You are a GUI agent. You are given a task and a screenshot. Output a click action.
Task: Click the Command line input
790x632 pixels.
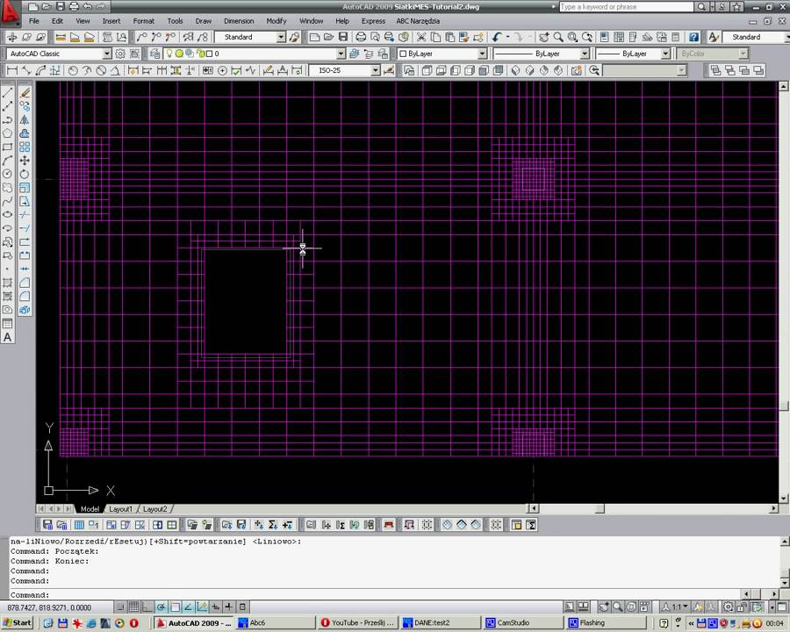point(376,595)
